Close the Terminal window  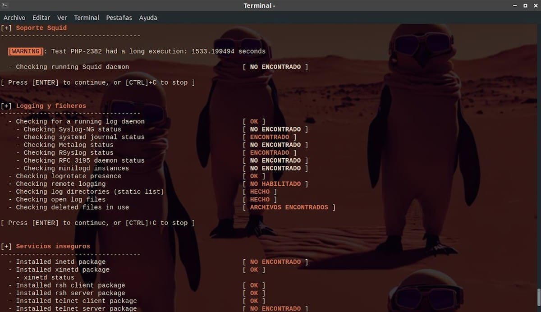point(535,5)
